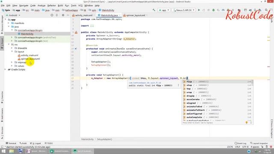Open Android project view dropdown

[13, 15]
